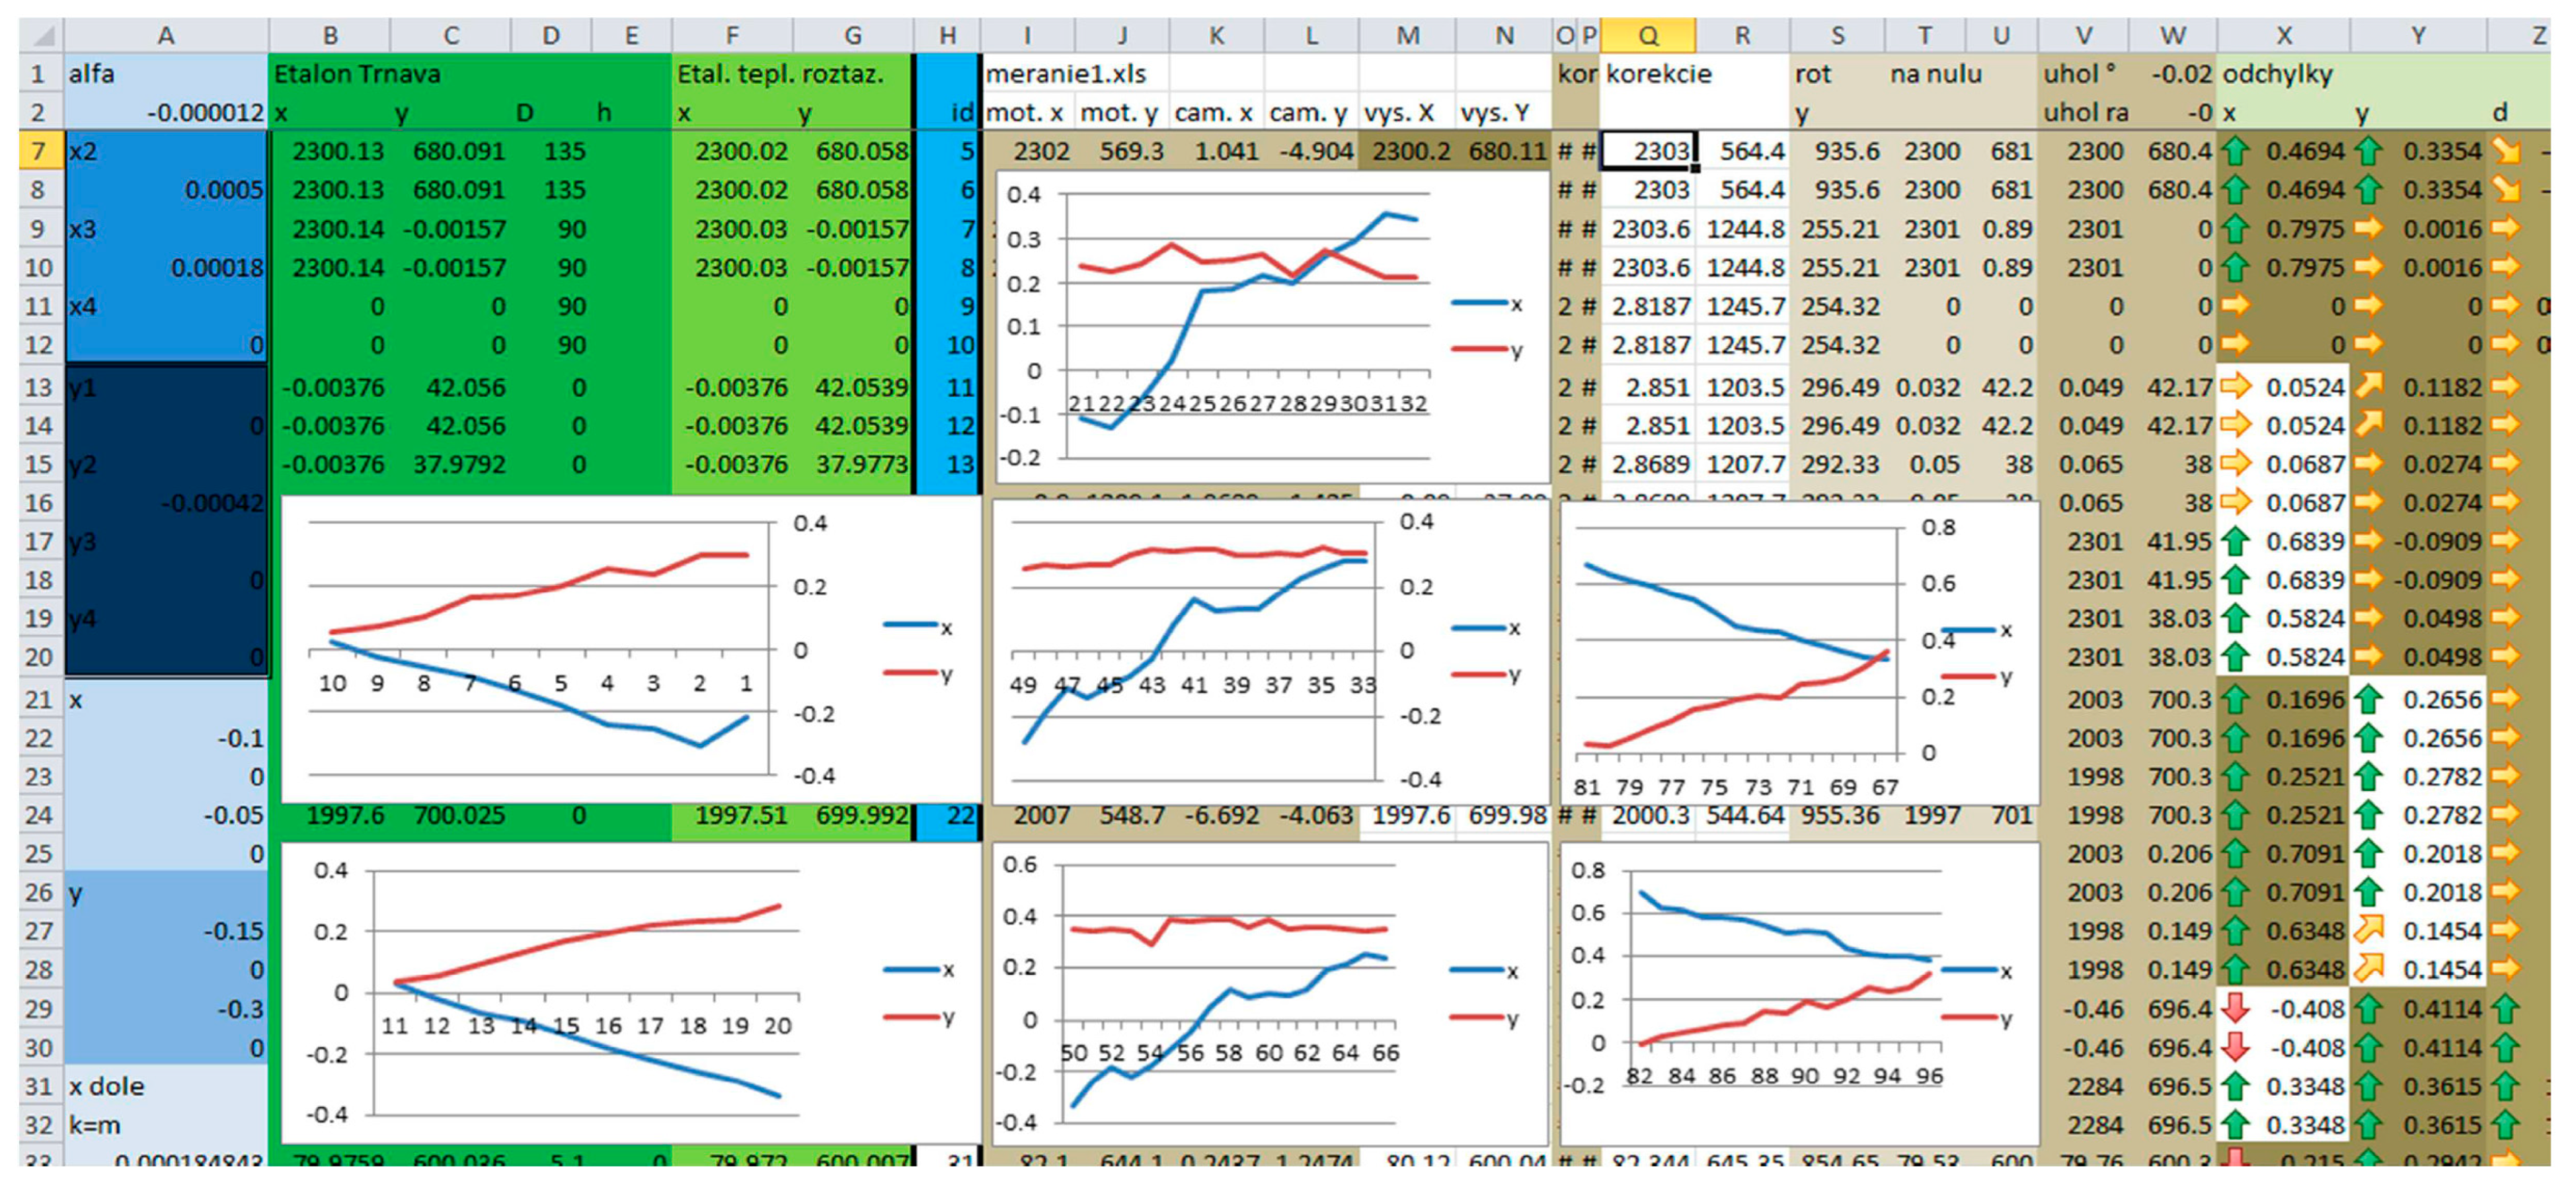Click green up arrow in cell X7
The width and height of the screenshot is (2576, 1187).
coord(2236,152)
